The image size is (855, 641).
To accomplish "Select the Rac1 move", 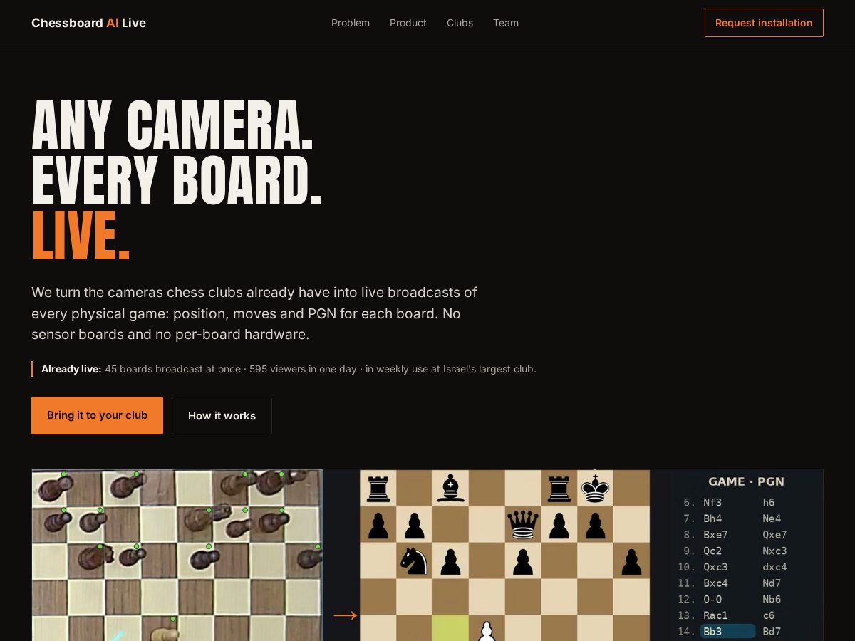I will [x=715, y=615].
